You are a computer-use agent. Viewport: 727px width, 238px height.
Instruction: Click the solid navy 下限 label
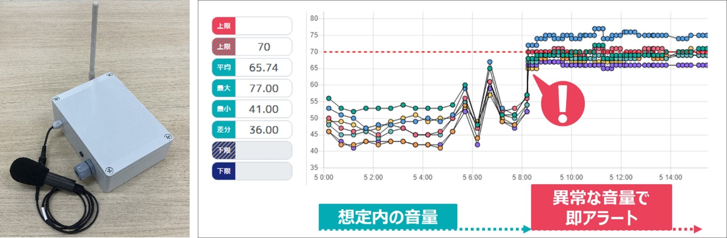pyautogui.click(x=224, y=171)
